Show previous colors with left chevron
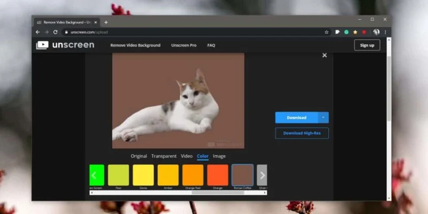The height and width of the screenshot is (214, 428). [x=94, y=175]
